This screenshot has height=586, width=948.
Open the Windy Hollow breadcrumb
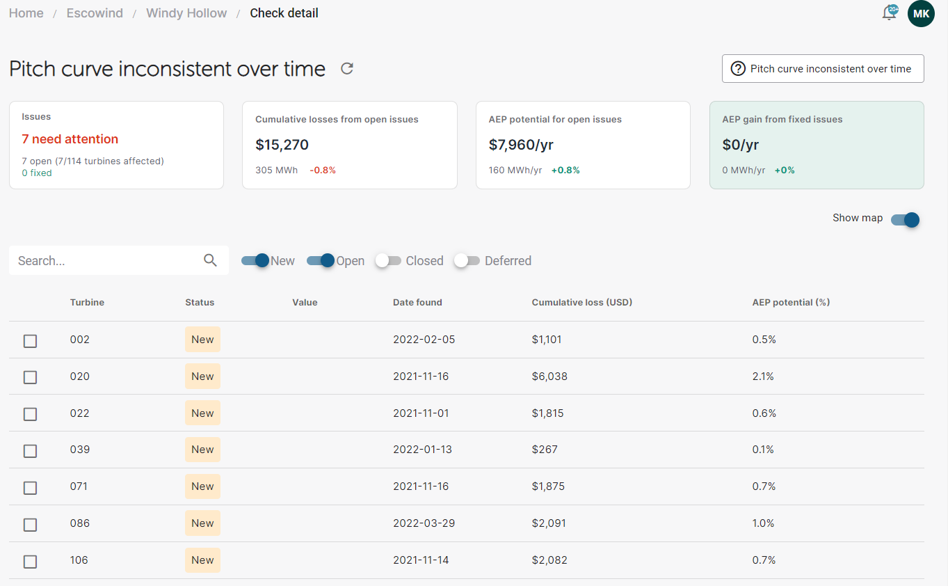pos(186,13)
